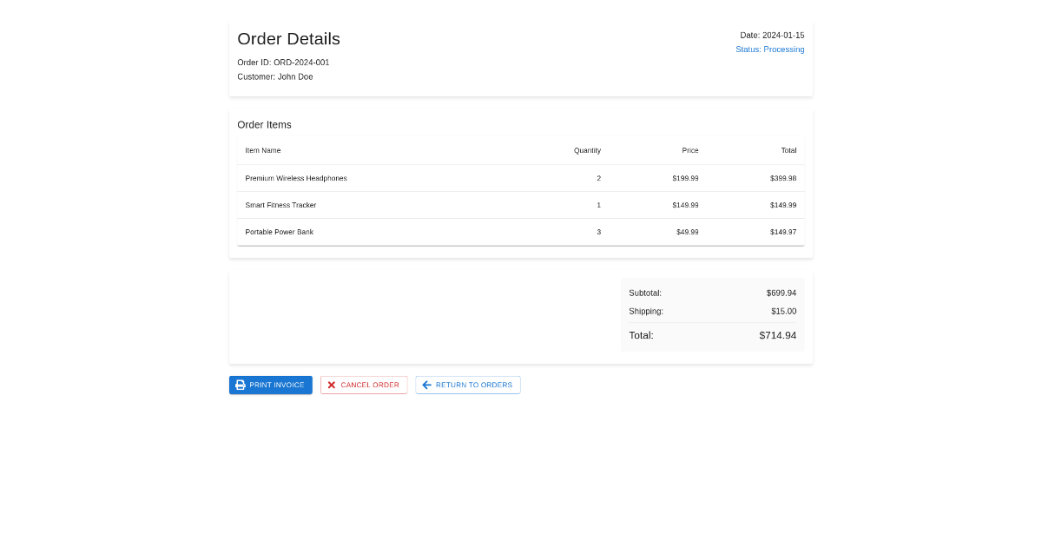Open the Status: Processing link

point(769,49)
